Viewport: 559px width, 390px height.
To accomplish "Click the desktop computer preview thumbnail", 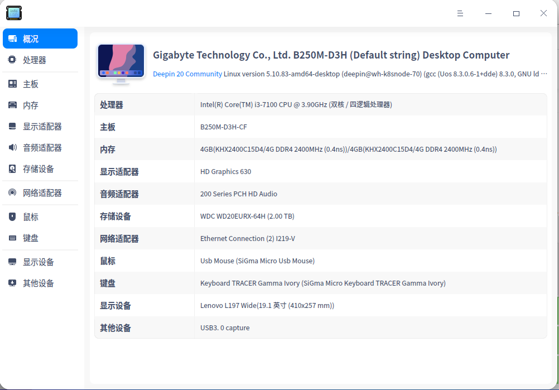I will pos(121,62).
